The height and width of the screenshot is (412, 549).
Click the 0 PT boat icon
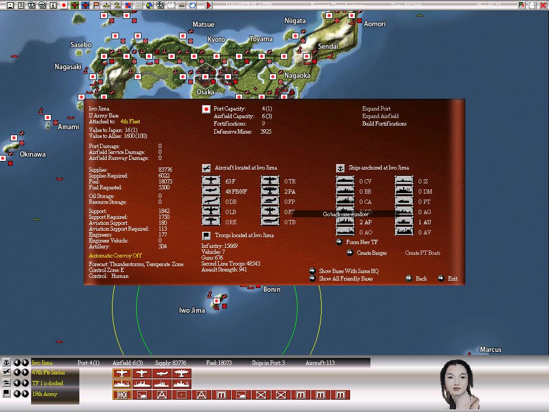404,201
